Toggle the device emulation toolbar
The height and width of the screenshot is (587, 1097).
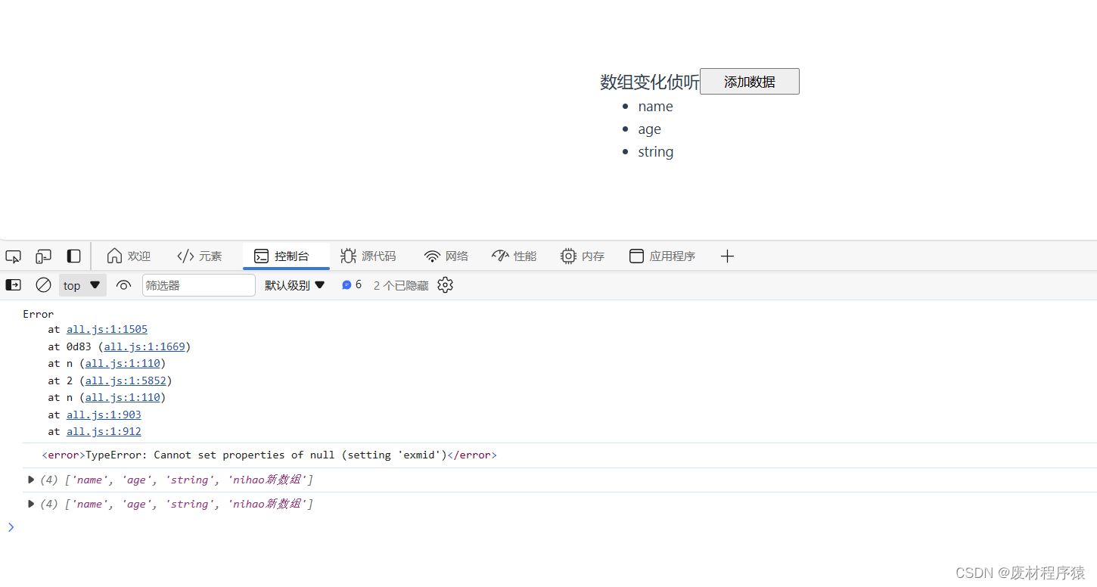(x=43, y=256)
